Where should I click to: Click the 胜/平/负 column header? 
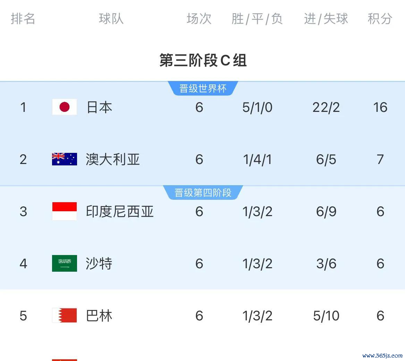tap(257, 19)
